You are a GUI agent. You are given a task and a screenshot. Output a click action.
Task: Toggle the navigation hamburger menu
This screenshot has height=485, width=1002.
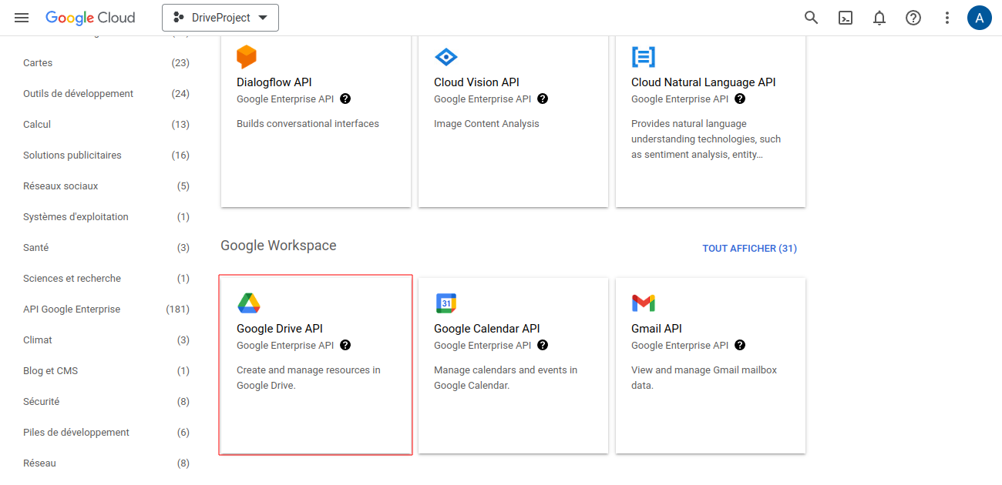tap(21, 17)
